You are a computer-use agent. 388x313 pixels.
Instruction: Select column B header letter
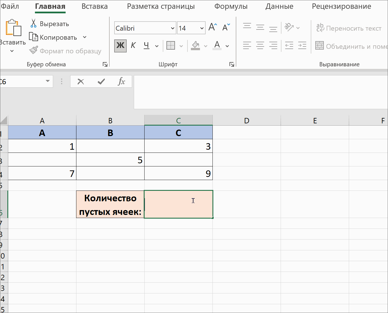coord(110,120)
